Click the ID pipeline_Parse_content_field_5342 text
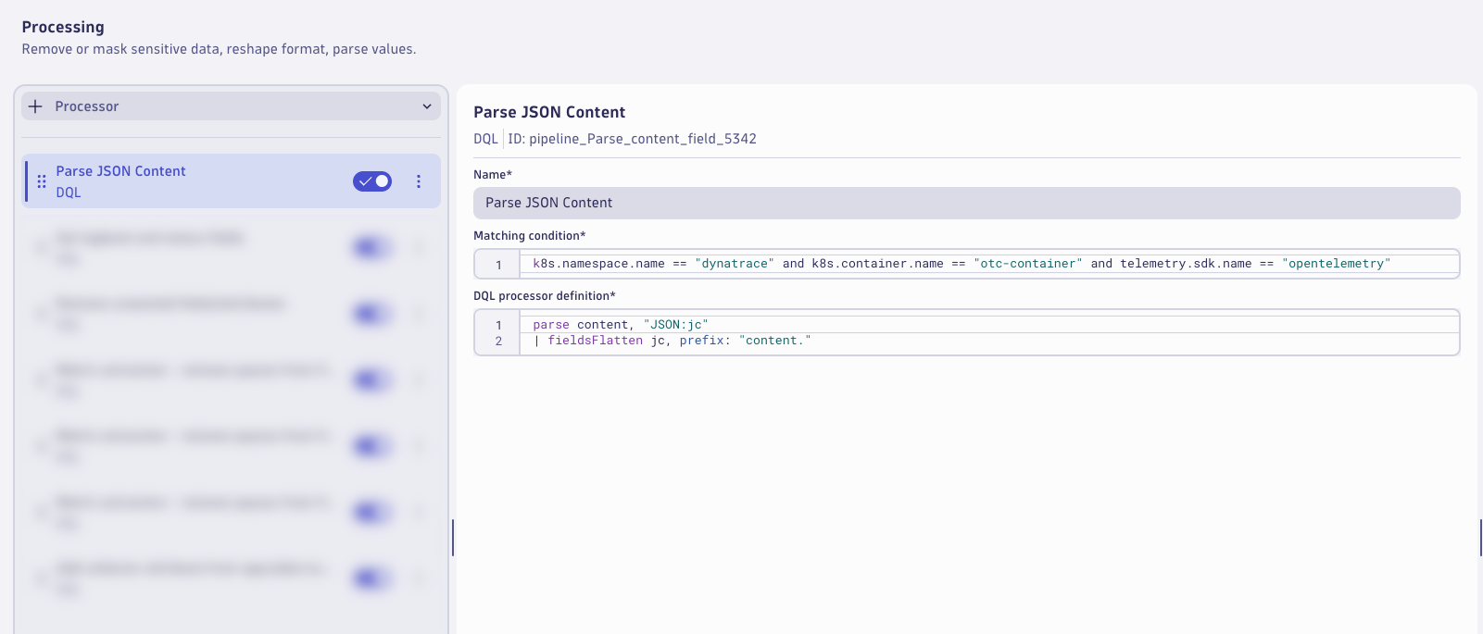Image resolution: width=1483 pixels, height=634 pixels. click(x=632, y=139)
